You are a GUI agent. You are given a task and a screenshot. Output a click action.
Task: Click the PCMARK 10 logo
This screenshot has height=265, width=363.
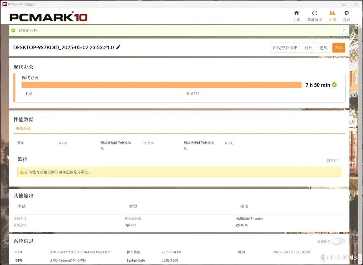point(48,17)
